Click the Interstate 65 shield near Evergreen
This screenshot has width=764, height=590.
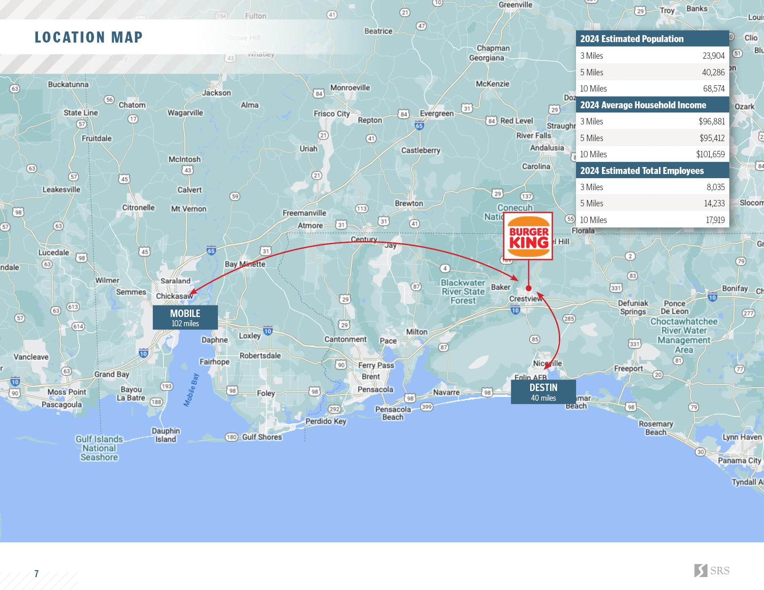pyautogui.click(x=419, y=126)
